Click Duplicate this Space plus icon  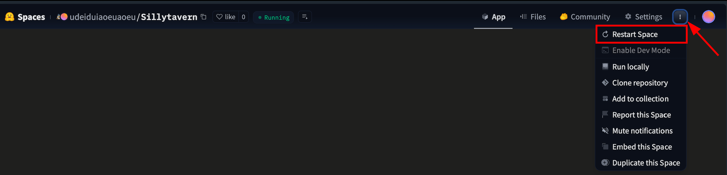[605, 162]
